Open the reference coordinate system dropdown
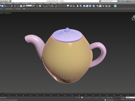This screenshot has height=101, width=135. [x=29, y=6]
